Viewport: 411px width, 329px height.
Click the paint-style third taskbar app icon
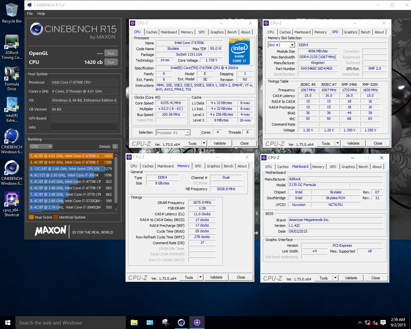click(166, 323)
